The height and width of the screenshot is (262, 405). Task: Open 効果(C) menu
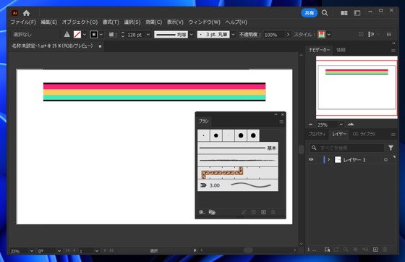pos(153,22)
